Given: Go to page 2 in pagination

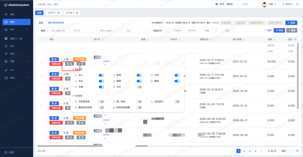Looking at the screenshot, I should tap(244, 151).
